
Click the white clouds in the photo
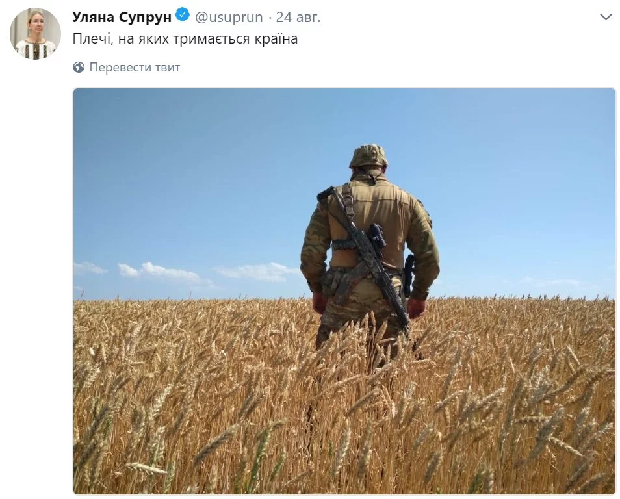(186, 273)
